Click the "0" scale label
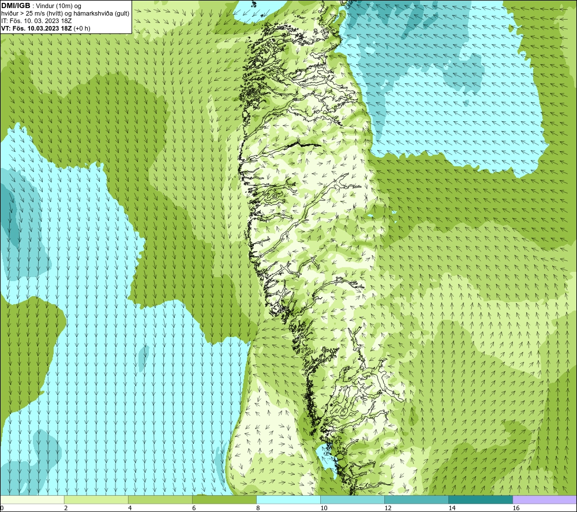The height and width of the screenshot is (512, 577). (2, 509)
